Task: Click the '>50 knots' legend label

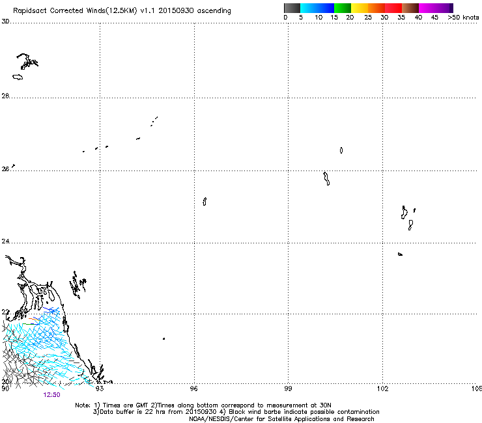Action: pyautogui.click(x=463, y=18)
